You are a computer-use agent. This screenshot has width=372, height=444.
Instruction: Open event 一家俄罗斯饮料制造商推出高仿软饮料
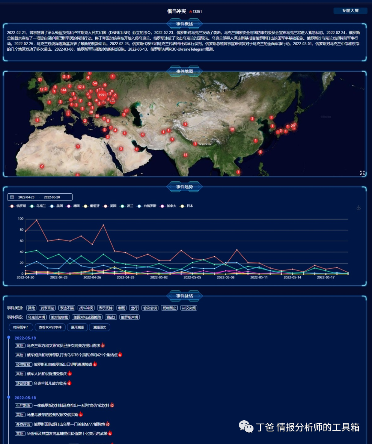[71, 405]
